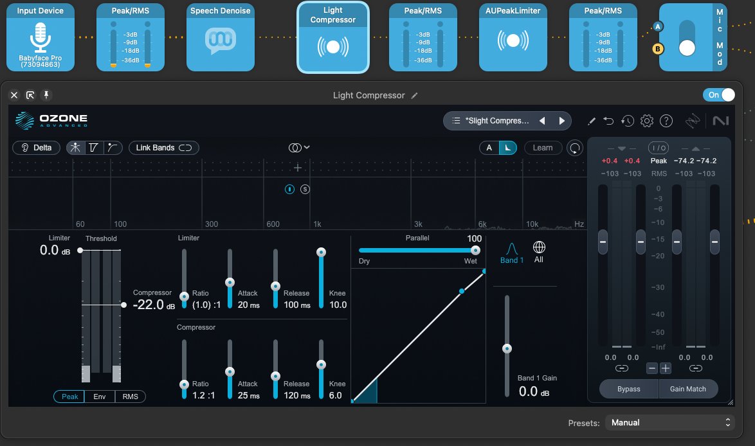Click the Limiter Attack slider handle

230,282
